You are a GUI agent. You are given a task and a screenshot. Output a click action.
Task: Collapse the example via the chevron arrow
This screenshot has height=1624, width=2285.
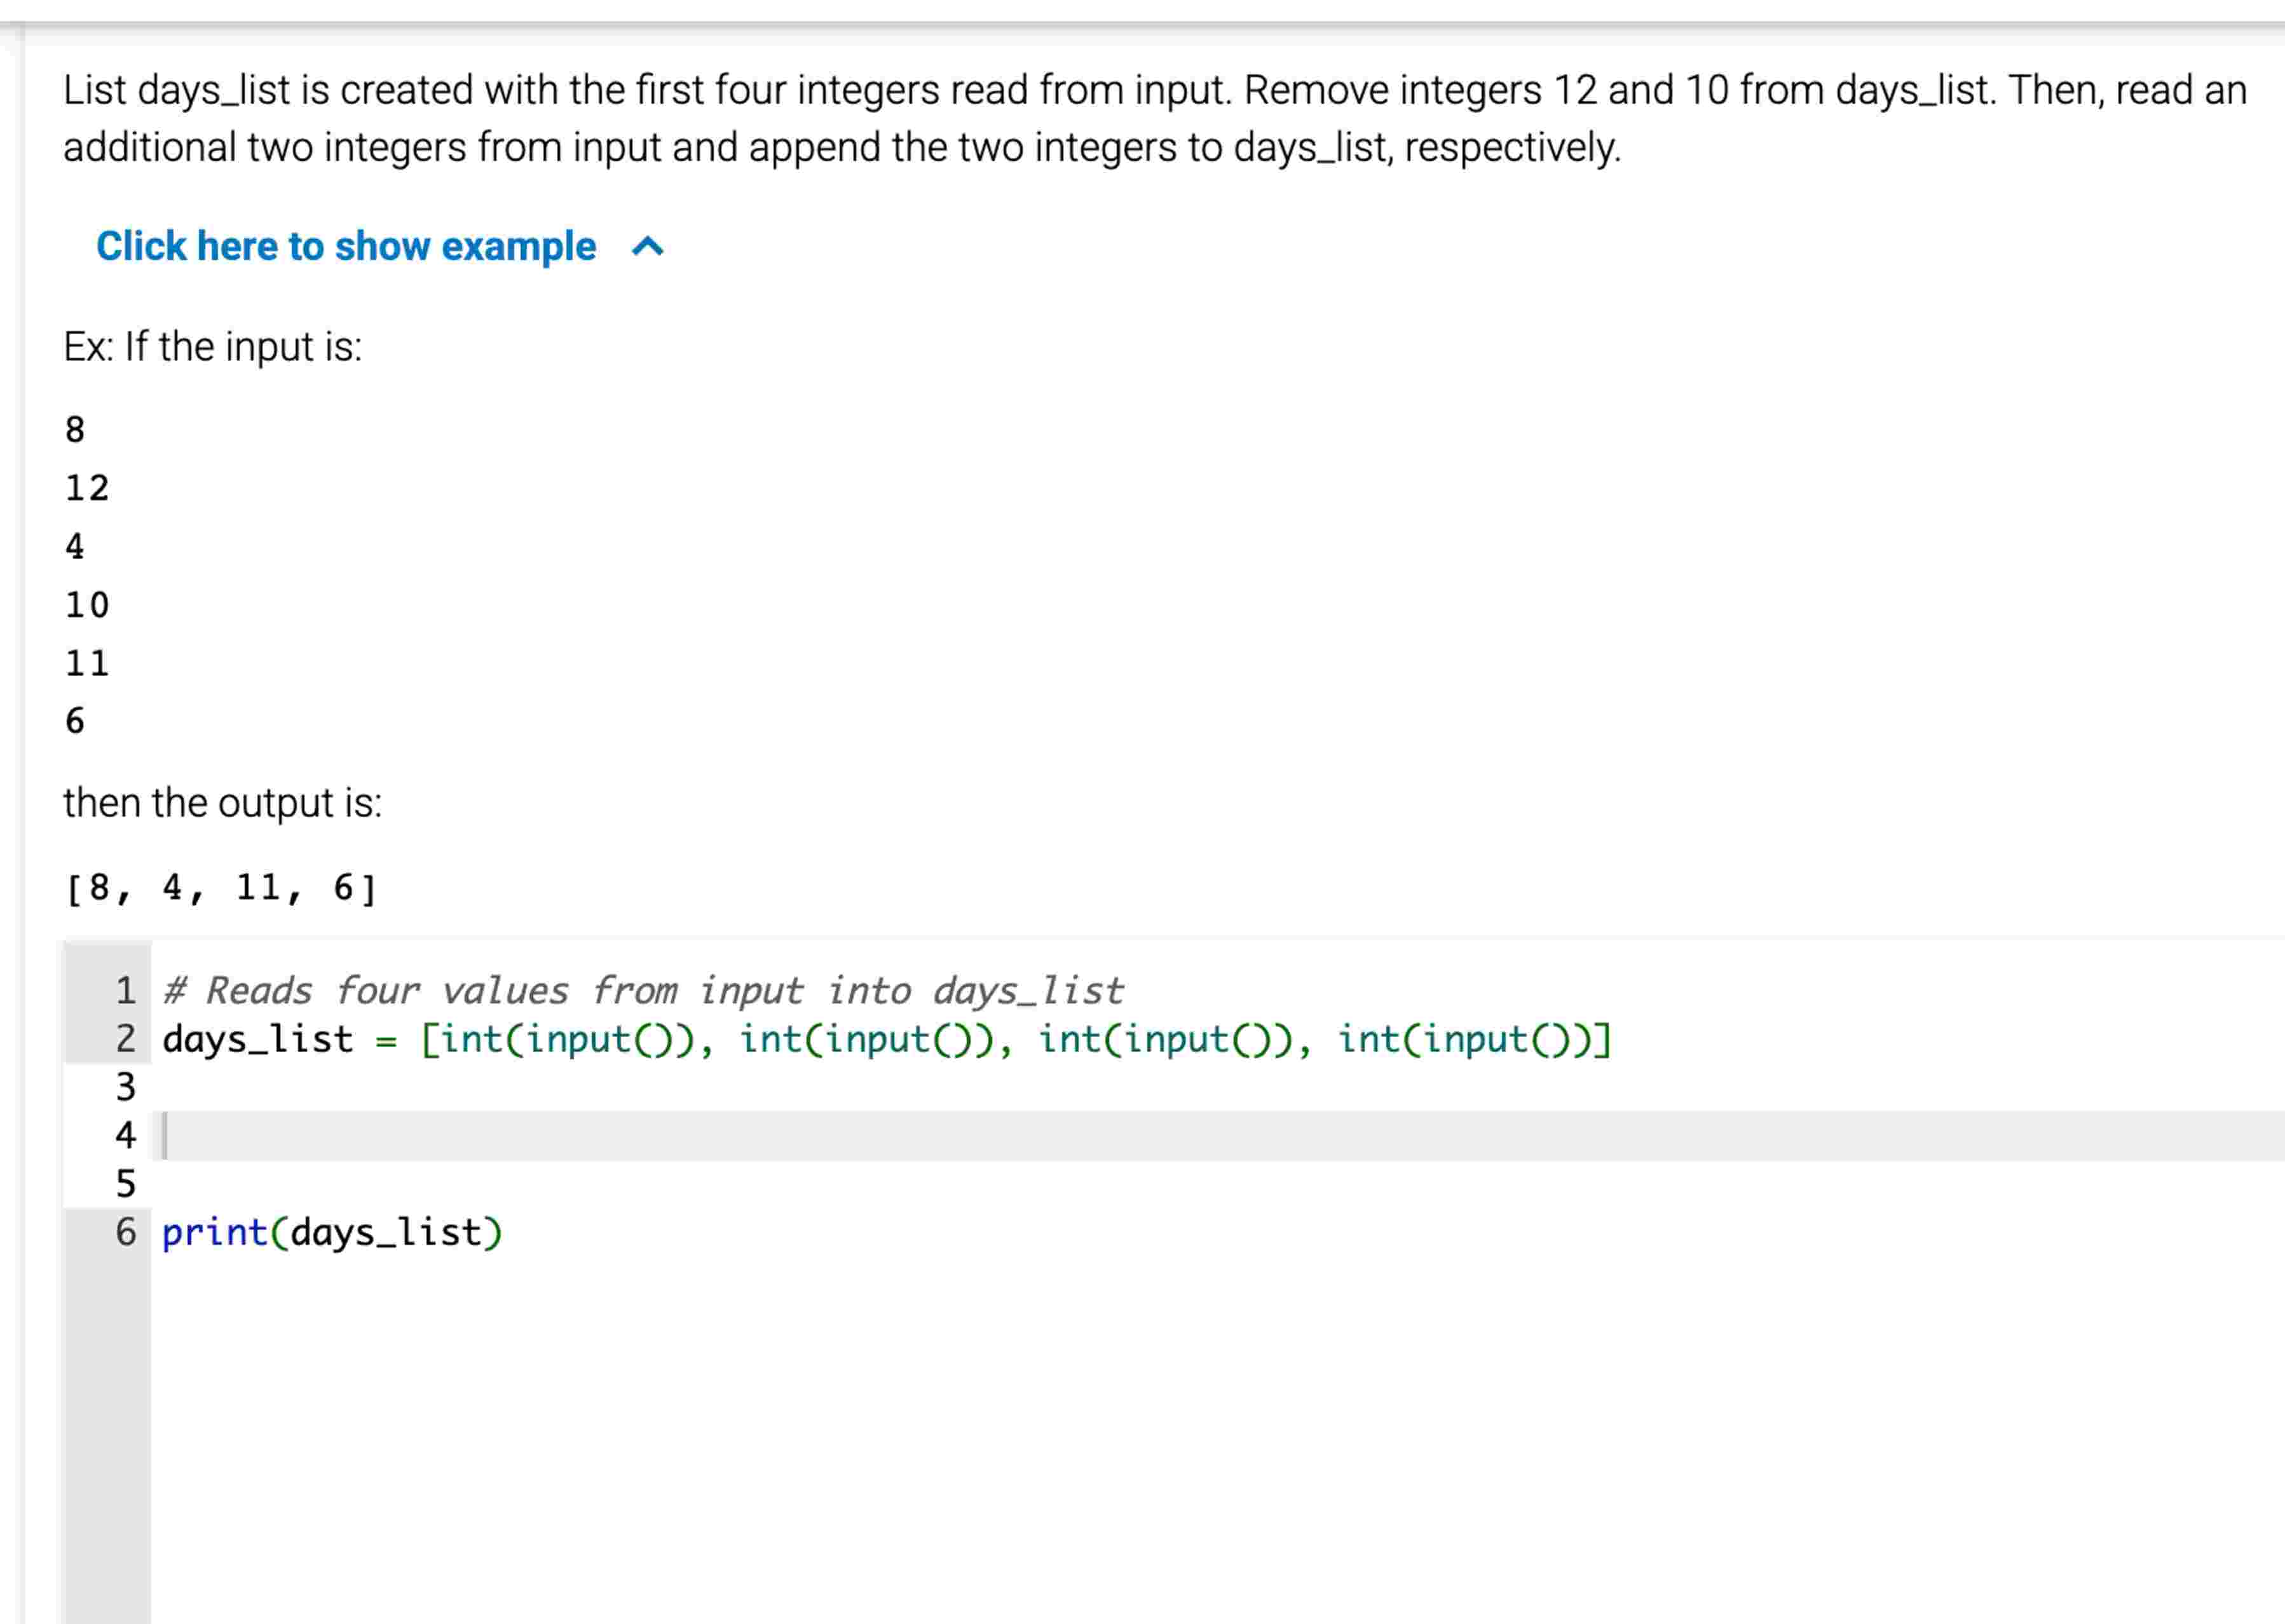click(647, 247)
